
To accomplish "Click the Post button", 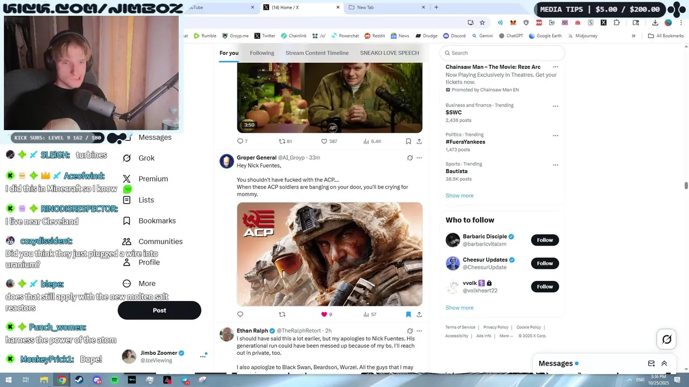I will (159, 310).
